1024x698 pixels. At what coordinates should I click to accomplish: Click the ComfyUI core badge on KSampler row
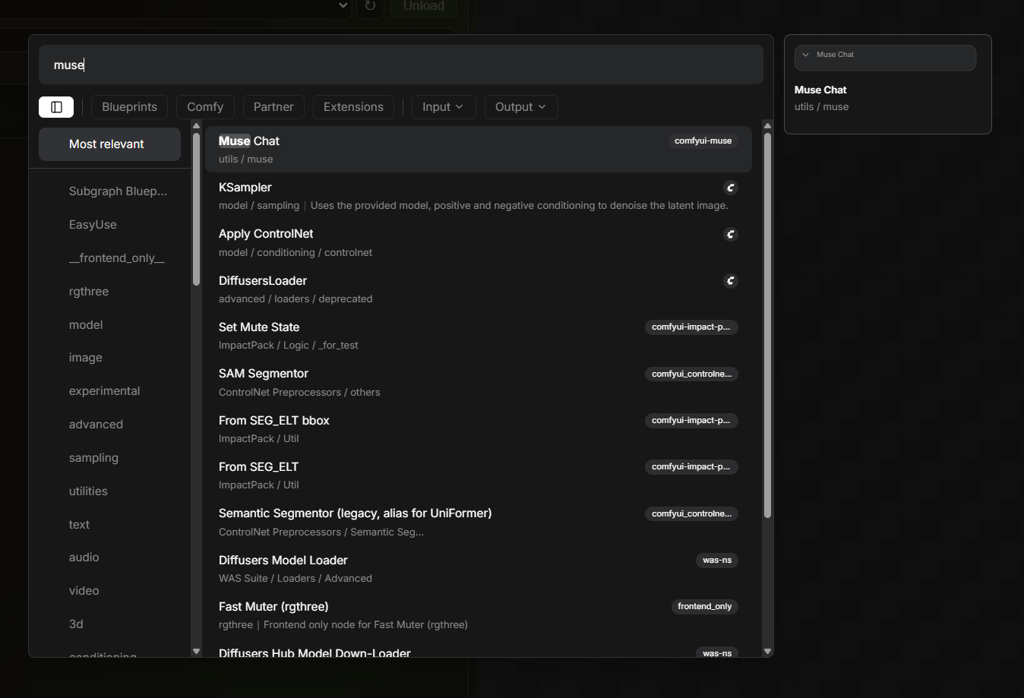click(x=731, y=188)
